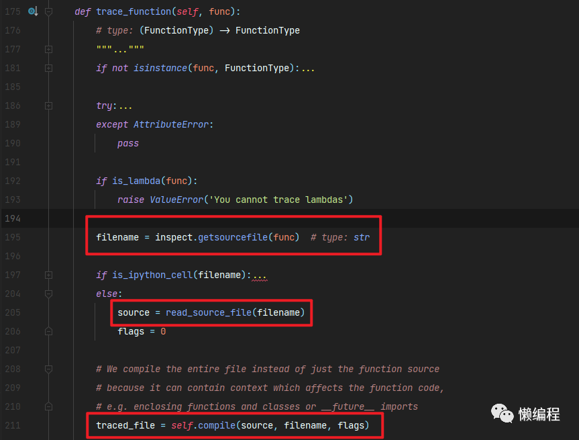Click the folded ellipsis after try:
The height and width of the screenshot is (440, 579).
coord(125,107)
